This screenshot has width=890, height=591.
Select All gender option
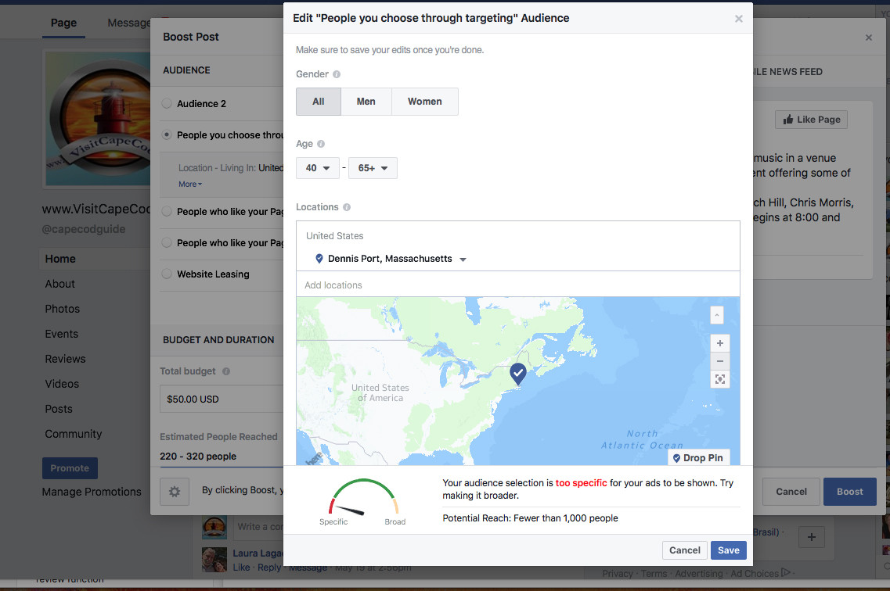click(319, 102)
